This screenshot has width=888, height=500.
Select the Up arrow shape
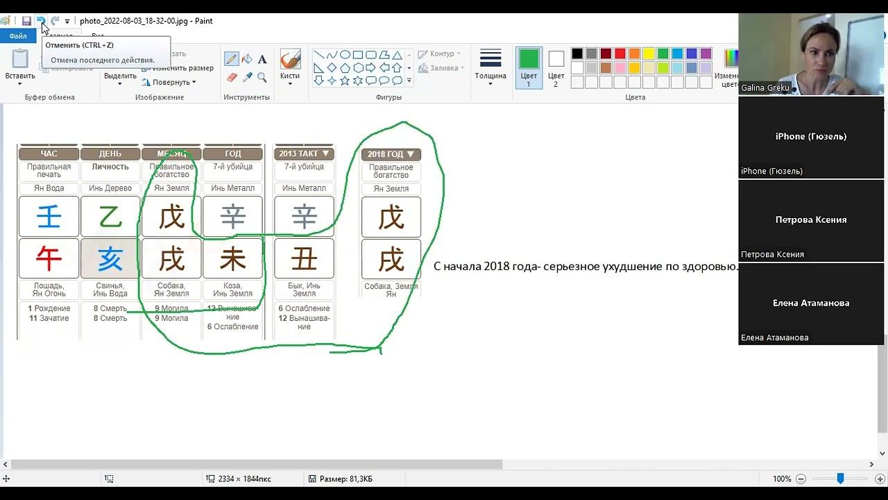click(397, 68)
